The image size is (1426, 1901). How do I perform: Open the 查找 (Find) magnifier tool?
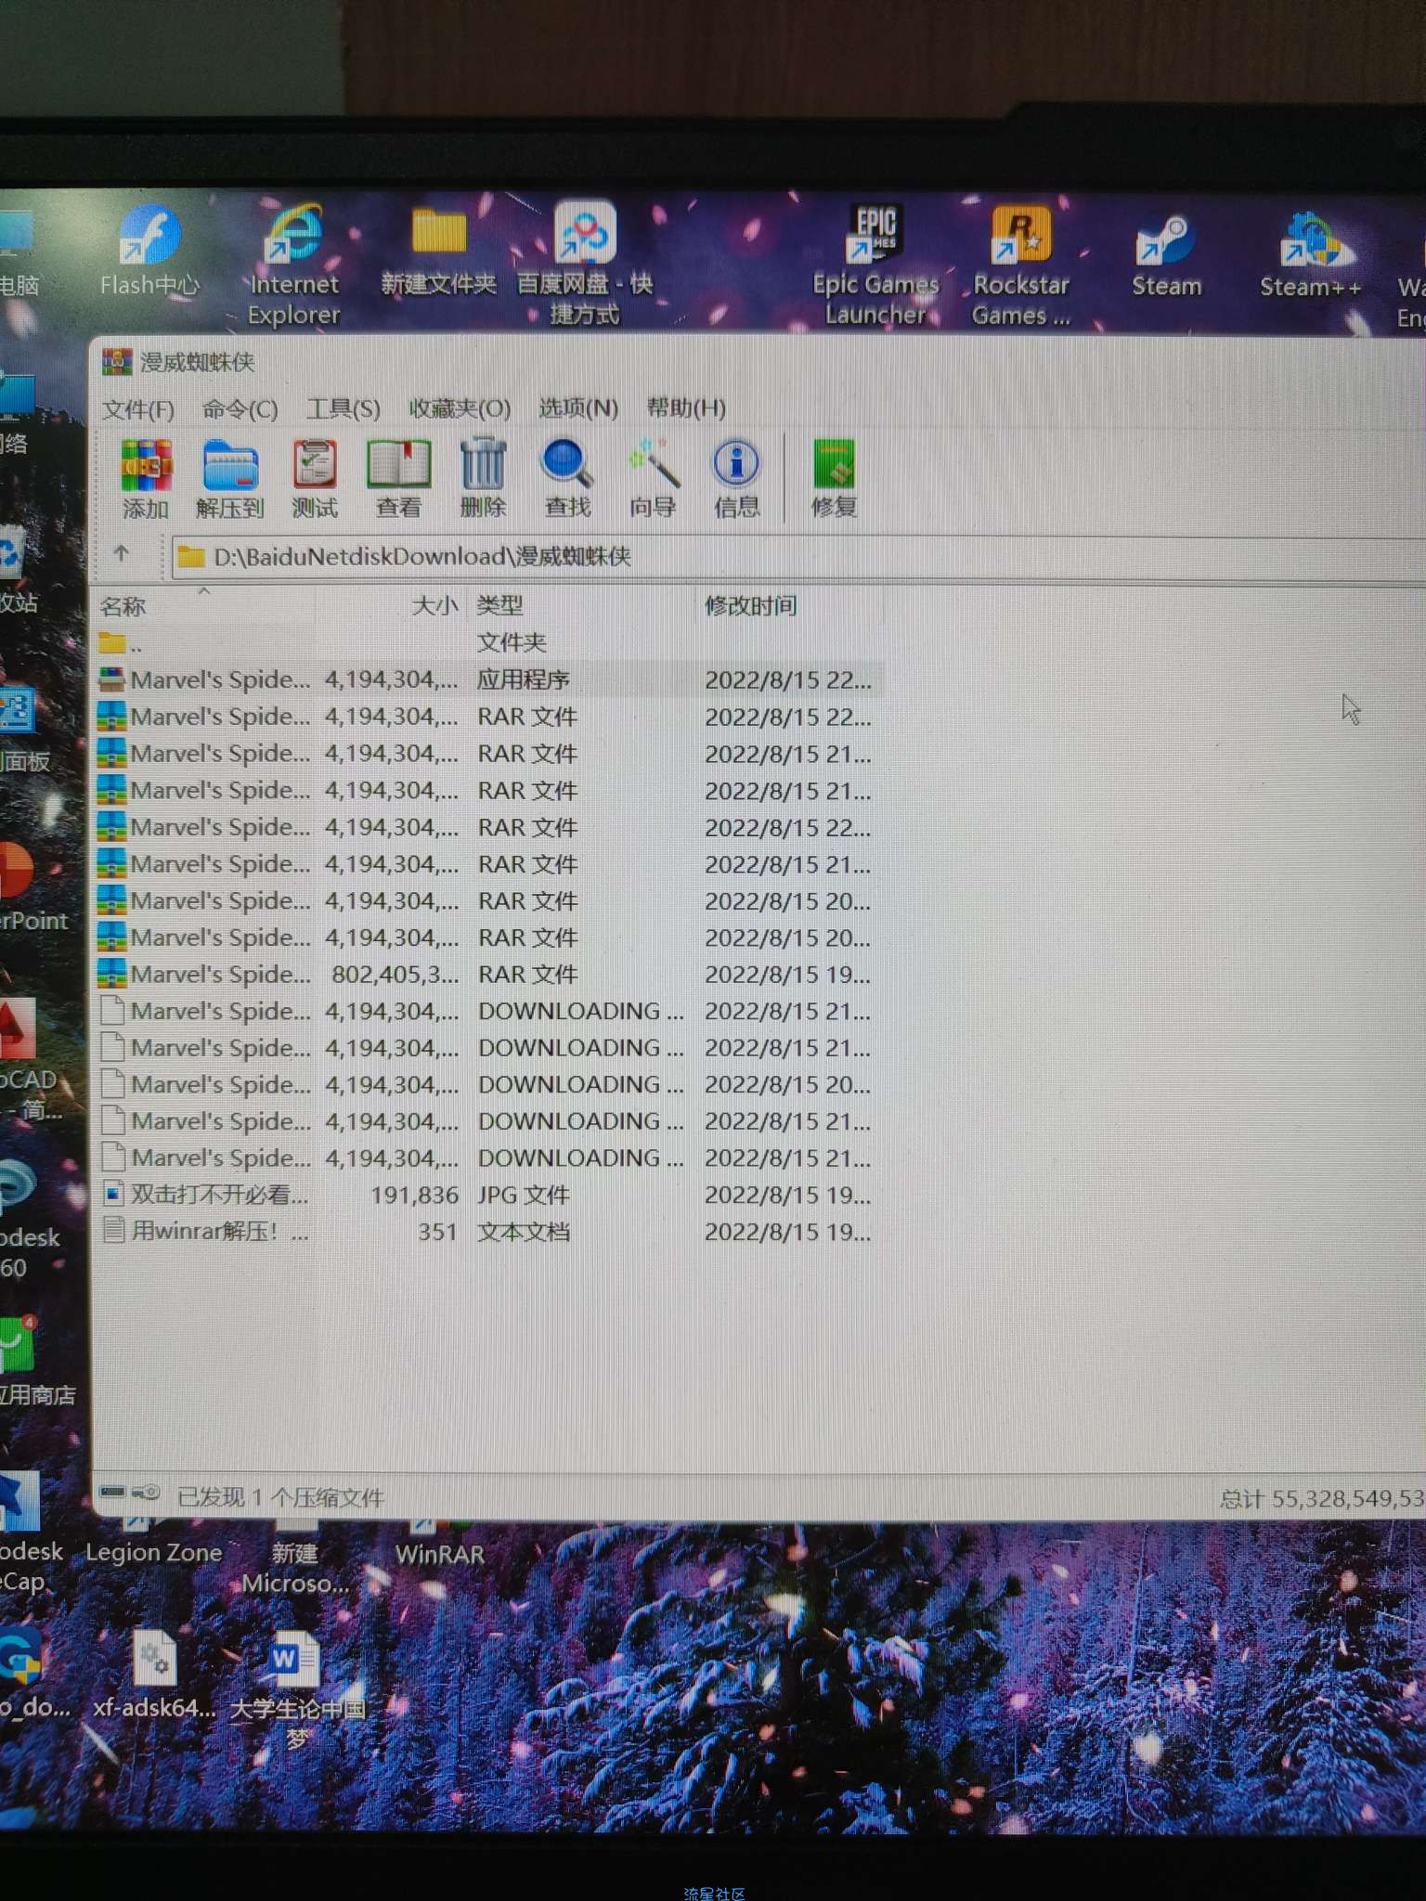pyautogui.click(x=567, y=478)
